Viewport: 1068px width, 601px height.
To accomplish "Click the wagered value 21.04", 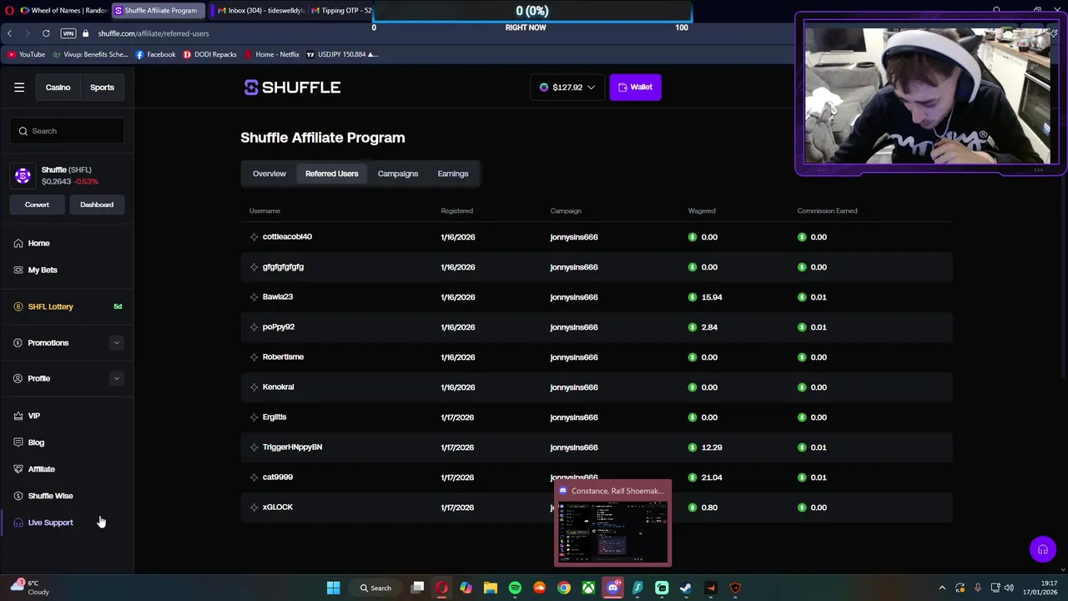I will (x=712, y=477).
